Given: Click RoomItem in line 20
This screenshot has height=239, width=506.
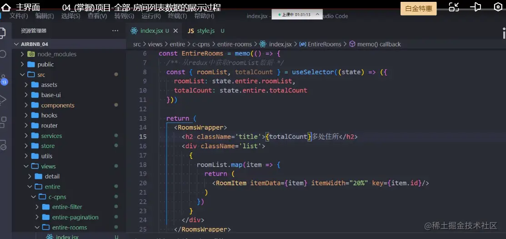Looking at the screenshot, I should [x=231, y=183].
